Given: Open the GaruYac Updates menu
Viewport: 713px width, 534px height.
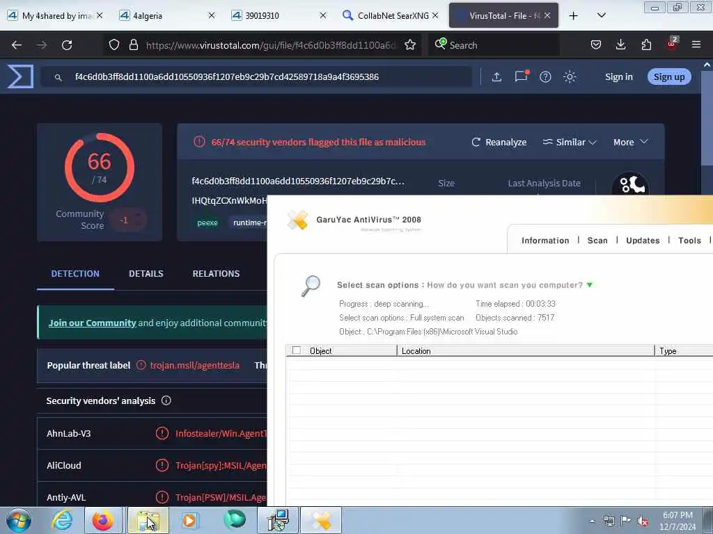Looking at the screenshot, I should 643,241.
